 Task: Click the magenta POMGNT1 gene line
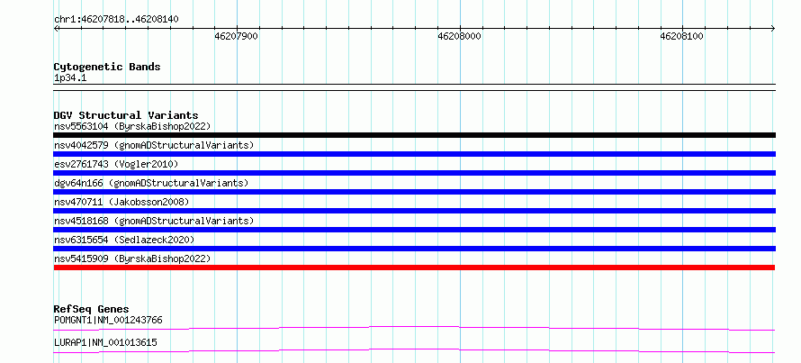pyautogui.click(x=414, y=328)
